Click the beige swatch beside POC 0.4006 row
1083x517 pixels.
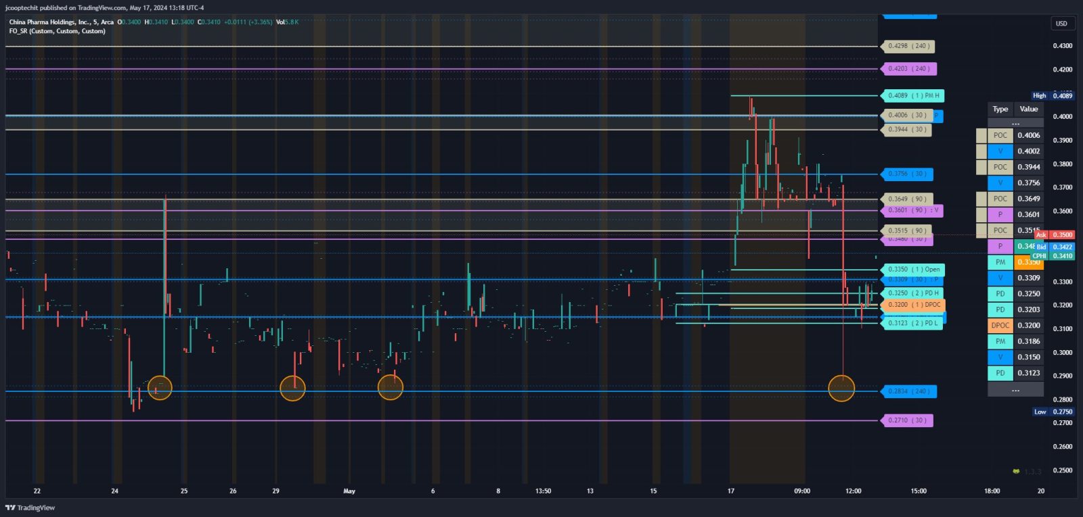click(981, 135)
